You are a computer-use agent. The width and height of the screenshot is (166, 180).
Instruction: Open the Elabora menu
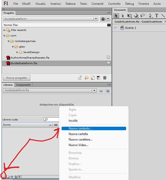tap(70, 4)
